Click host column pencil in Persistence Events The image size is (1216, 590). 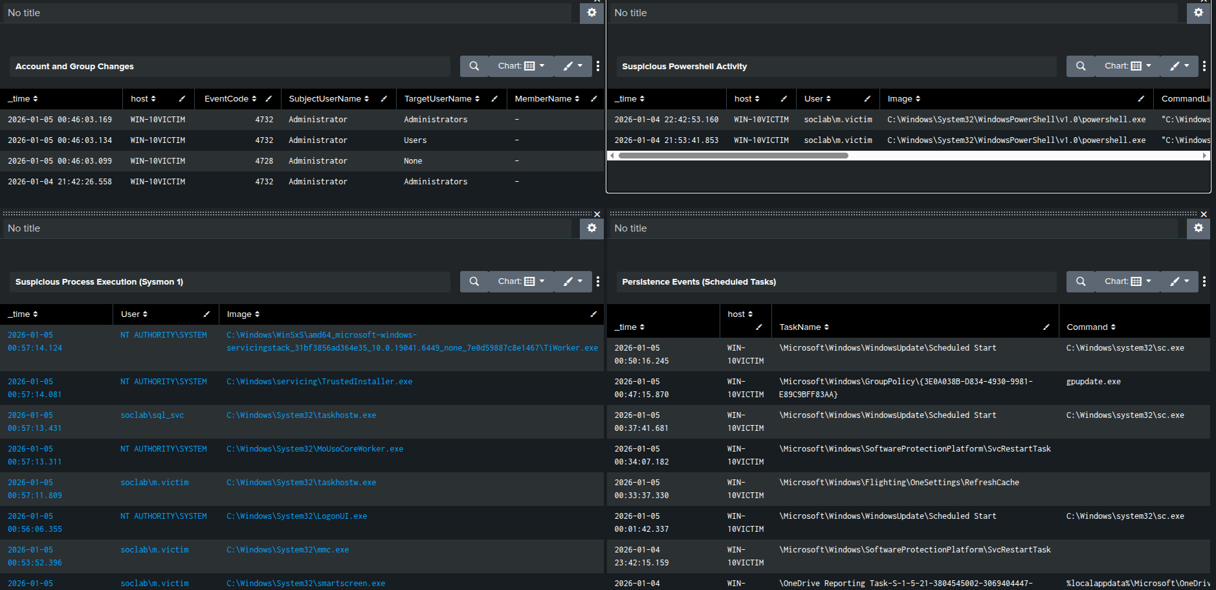(x=759, y=327)
